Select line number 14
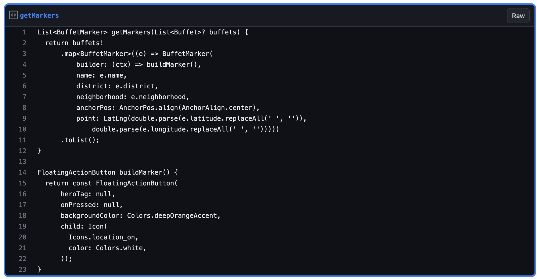This screenshot has width=537, height=279. pyautogui.click(x=23, y=172)
